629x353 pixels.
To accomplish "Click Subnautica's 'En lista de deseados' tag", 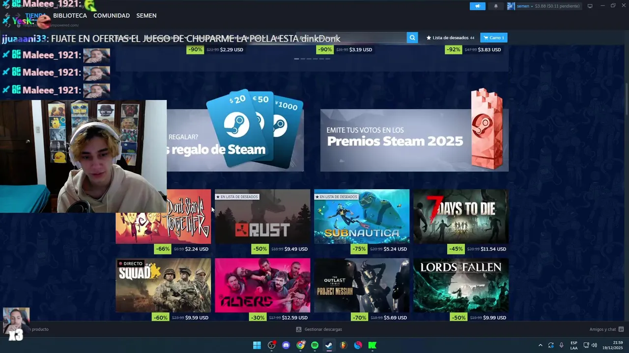I will coord(336,197).
